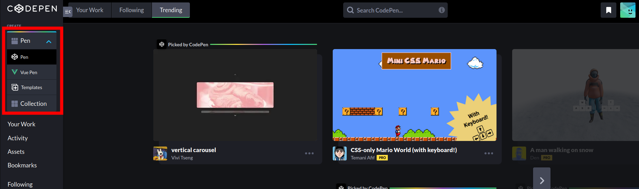Open more options for CSS-only Mario World

[488, 153]
